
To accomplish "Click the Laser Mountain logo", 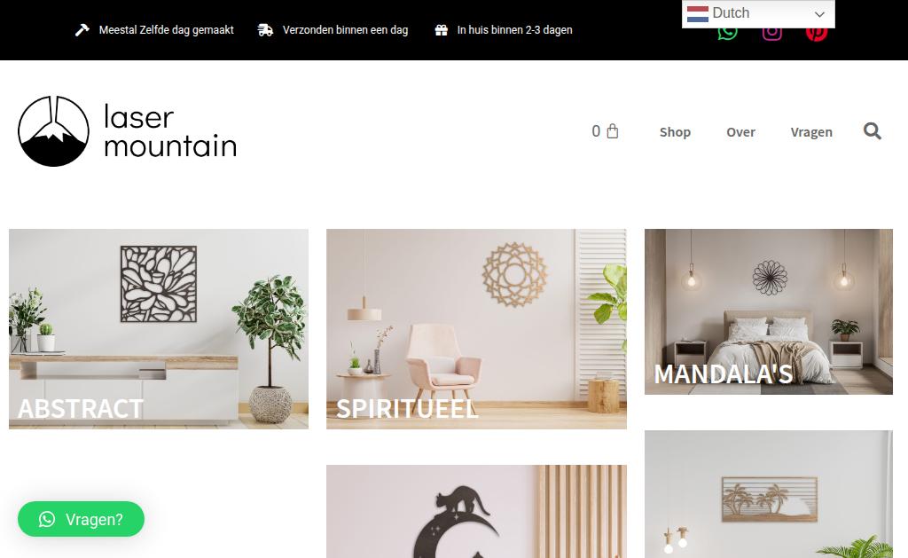I will (x=128, y=131).
